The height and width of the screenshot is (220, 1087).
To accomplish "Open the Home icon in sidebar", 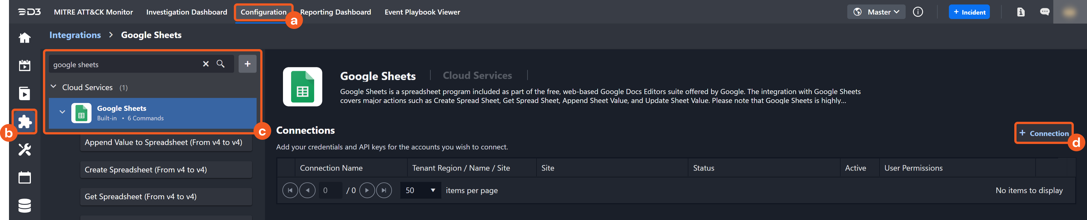I will (24, 38).
